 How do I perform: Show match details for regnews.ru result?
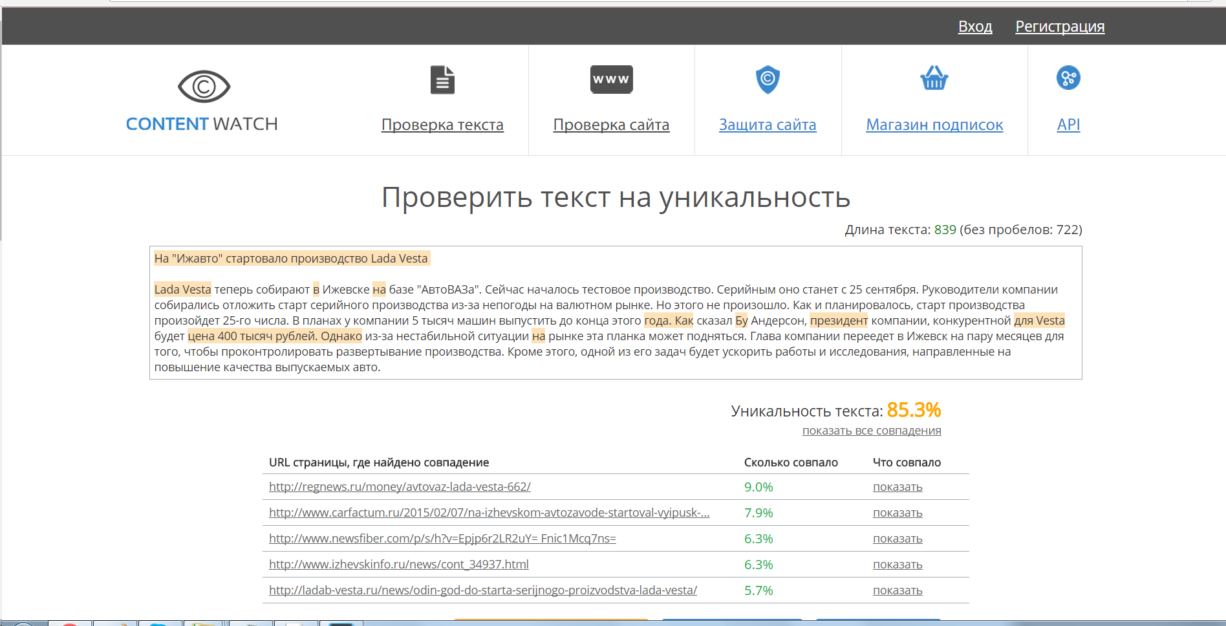coord(897,486)
